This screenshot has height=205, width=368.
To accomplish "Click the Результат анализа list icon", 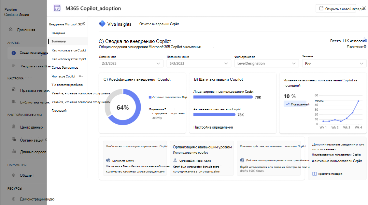I will pos(14,65).
